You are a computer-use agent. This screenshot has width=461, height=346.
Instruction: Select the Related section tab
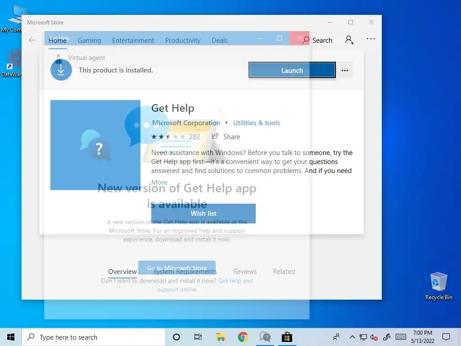[x=284, y=272]
